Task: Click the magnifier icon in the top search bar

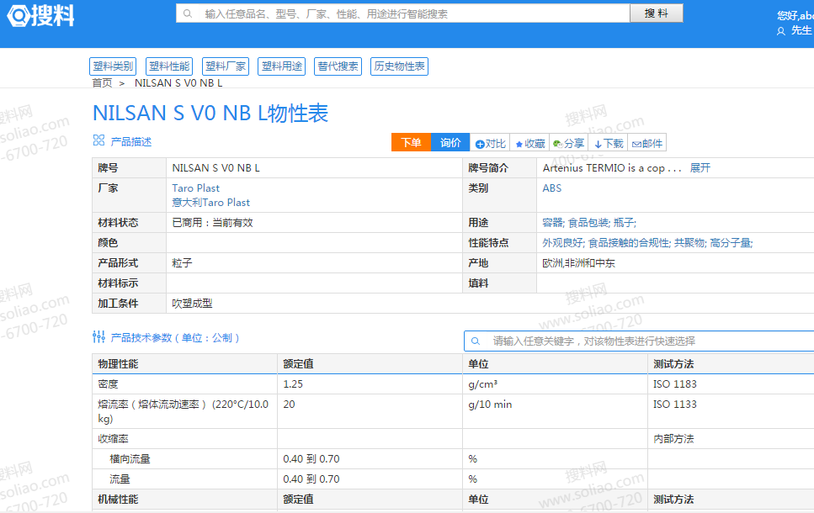Action: (x=187, y=13)
